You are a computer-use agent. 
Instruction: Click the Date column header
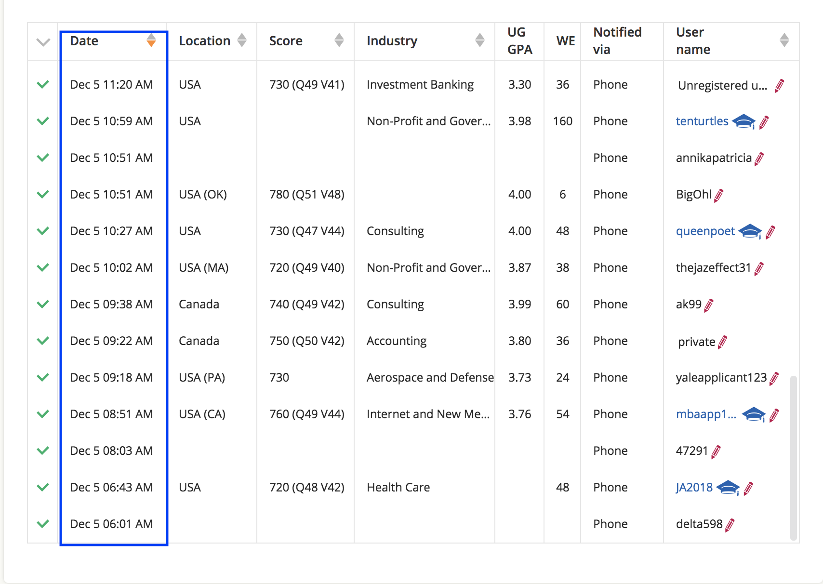point(84,41)
